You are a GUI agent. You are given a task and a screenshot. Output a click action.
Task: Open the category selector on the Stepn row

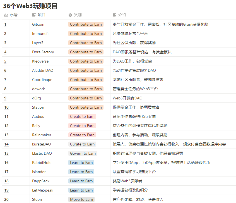(x=81, y=199)
